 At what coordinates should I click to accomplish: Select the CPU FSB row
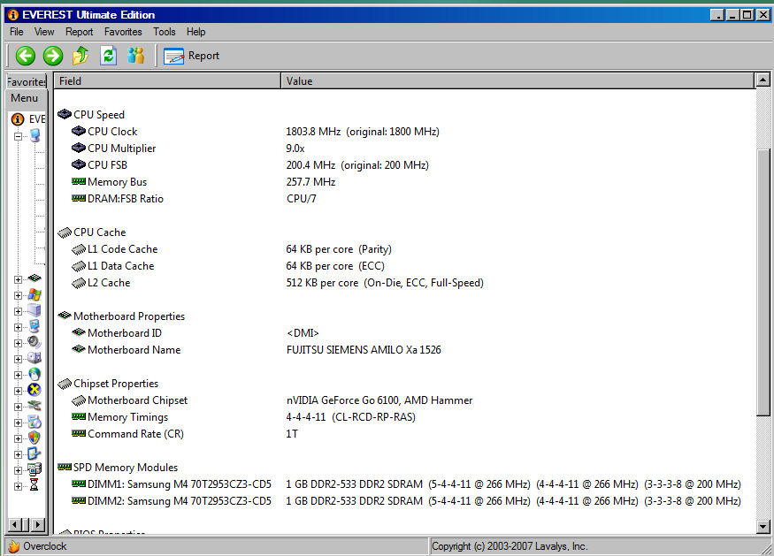point(403,165)
